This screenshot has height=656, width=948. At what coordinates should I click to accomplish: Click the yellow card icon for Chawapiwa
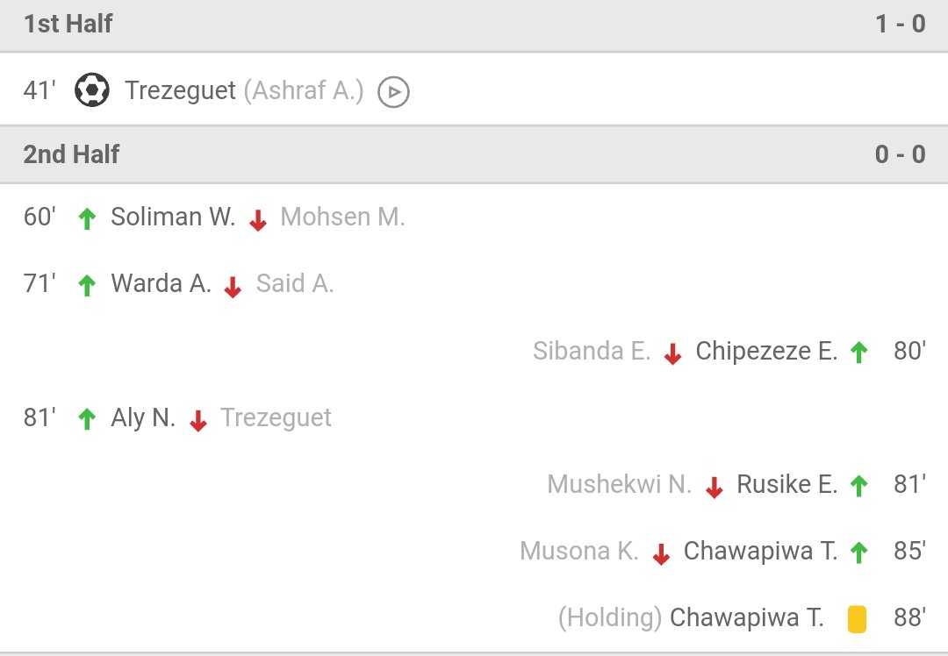(x=858, y=619)
